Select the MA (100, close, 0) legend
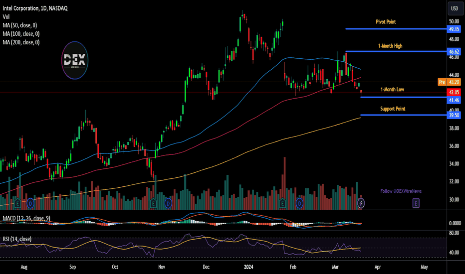Viewport: 465px width, 274px height. tap(21, 34)
